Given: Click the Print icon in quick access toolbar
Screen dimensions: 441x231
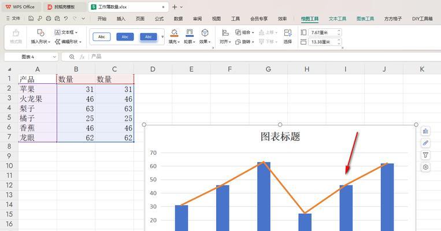Looking at the screenshot, I should 49,18.
